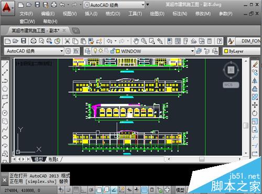The width and height of the screenshot is (262, 194).
Task: Open the Properties palette icon
Action: [x=170, y=41]
